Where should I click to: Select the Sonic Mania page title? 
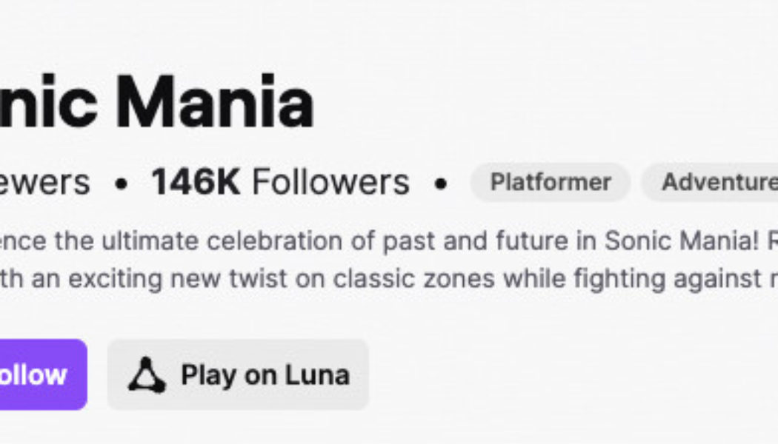point(156,100)
